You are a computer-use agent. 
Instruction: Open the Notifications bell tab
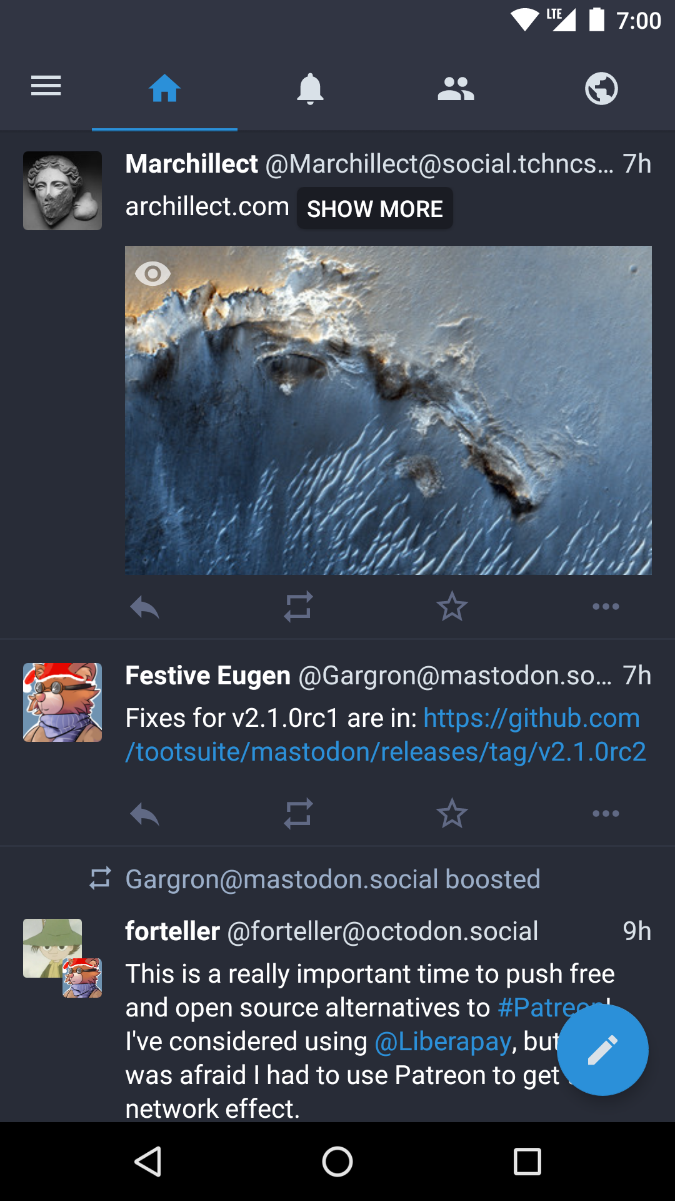[x=310, y=88]
